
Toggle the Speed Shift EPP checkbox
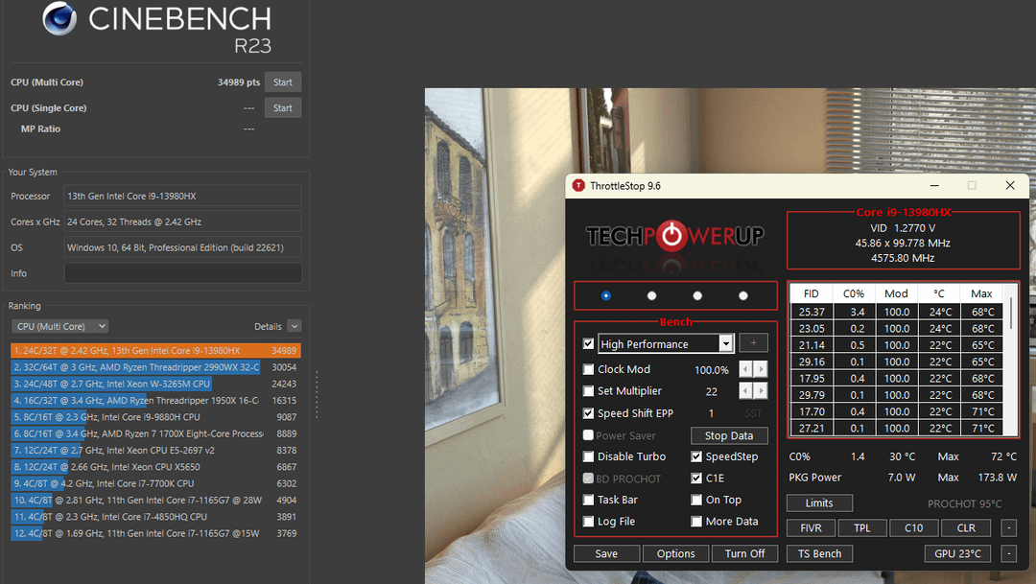[x=588, y=413]
